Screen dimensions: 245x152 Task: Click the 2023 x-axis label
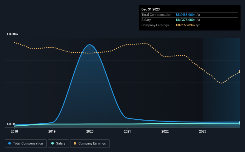click(203, 131)
